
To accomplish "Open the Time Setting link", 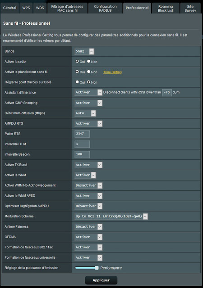I will pyautogui.click(x=112, y=72).
